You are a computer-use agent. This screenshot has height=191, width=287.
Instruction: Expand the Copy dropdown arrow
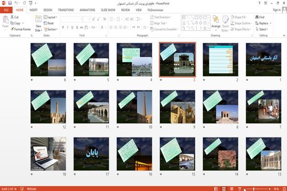tap(23, 23)
